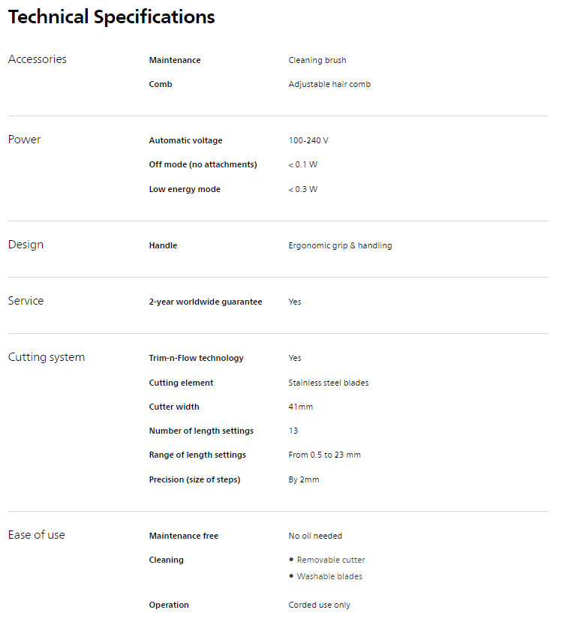The height and width of the screenshot is (628, 562).
Task: Click the Low energy mode label
Action: (x=185, y=189)
